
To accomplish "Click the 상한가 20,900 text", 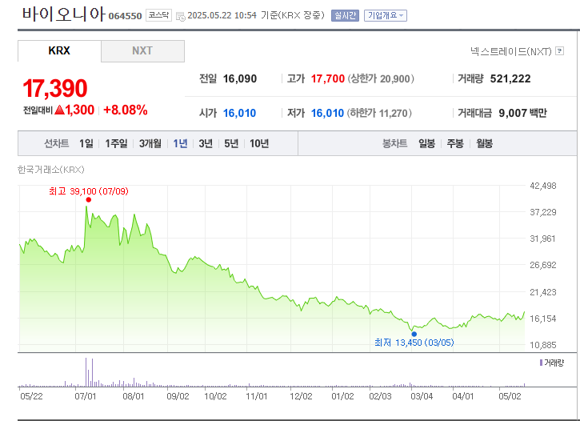I will pos(381,78).
